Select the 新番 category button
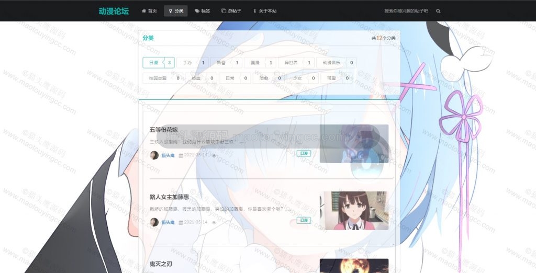Image resolution: width=536 pixels, height=273 pixels. pos(226,63)
